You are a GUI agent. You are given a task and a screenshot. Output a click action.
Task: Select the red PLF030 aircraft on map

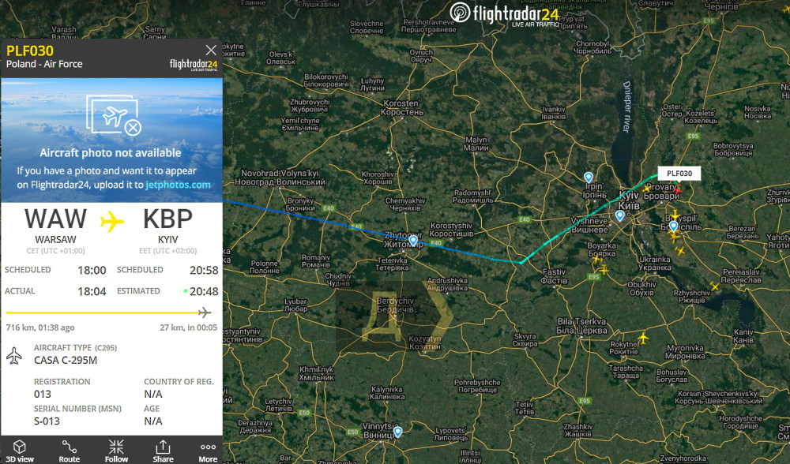coord(678,189)
